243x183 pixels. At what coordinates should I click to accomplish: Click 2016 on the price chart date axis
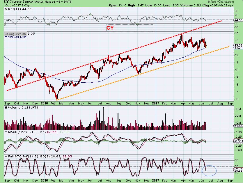coord(44,103)
